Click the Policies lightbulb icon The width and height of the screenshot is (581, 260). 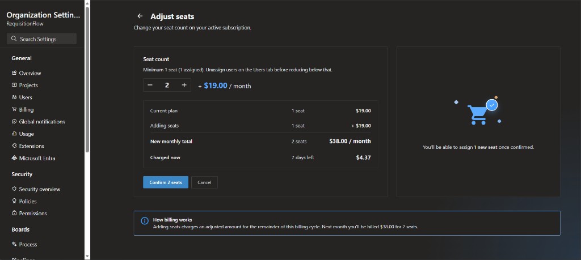click(x=14, y=201)
